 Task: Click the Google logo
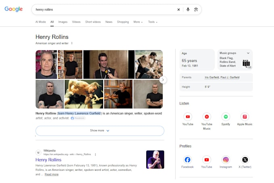[13, 9]
